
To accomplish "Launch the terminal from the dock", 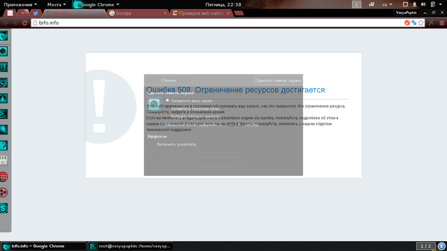I will 4,114.
